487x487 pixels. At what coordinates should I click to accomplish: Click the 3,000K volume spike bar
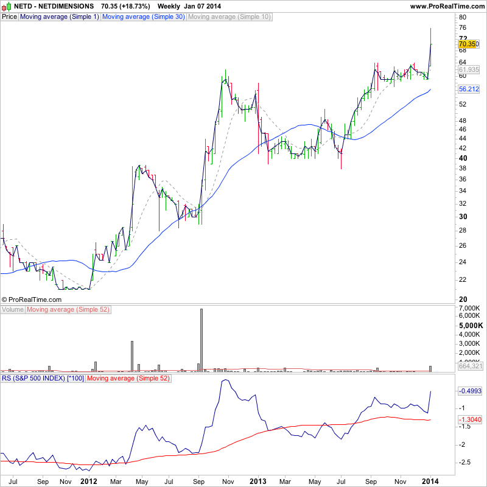[132, 356]
